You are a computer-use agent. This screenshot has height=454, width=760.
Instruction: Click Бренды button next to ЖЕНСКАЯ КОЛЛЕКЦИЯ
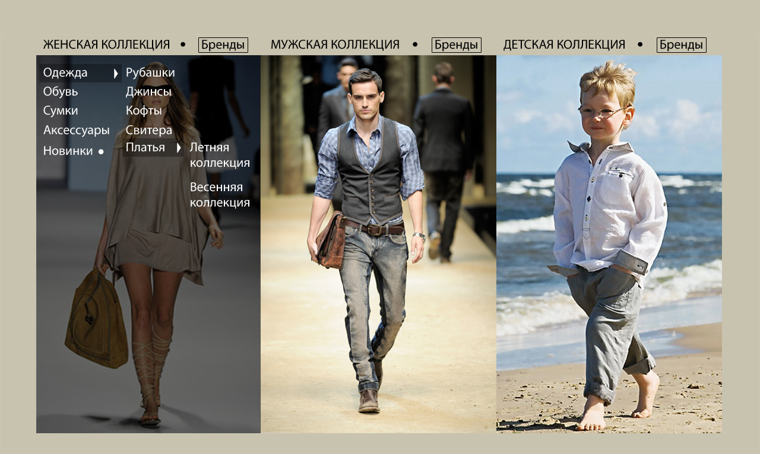[223, 45]
